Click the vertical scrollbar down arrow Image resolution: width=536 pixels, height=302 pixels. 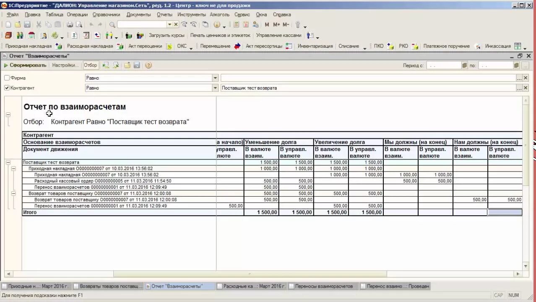pyautogui.click(x=526, y=266)
